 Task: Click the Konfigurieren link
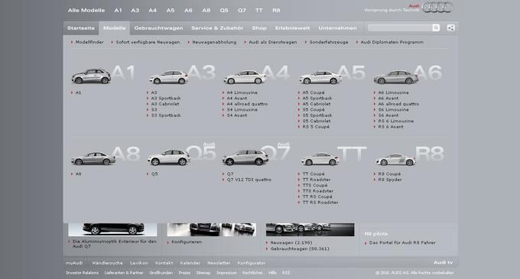187,242
